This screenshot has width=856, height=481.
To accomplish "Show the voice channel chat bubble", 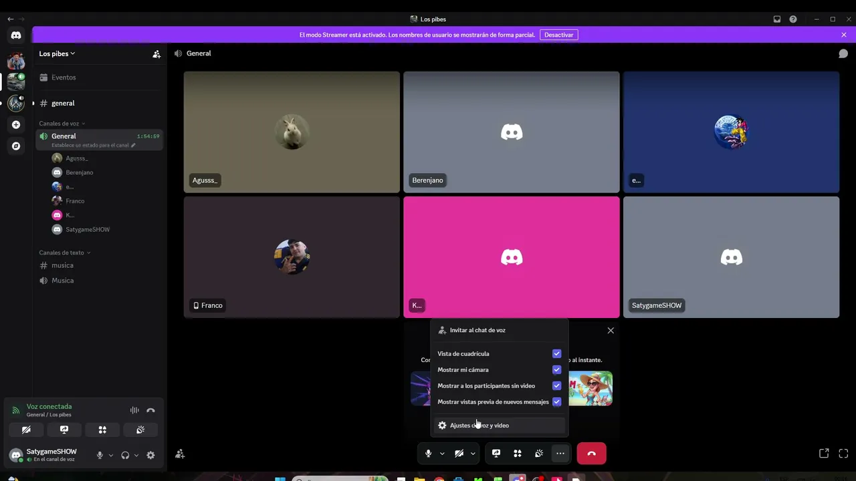I will coord(843,53).
